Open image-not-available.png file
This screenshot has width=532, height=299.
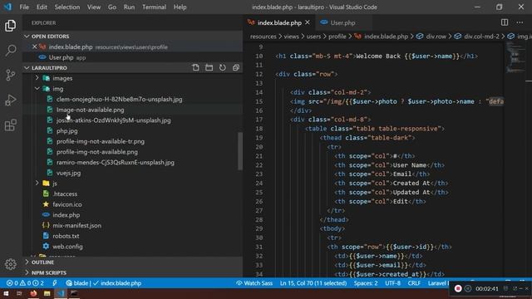click(x=91, y=110)
